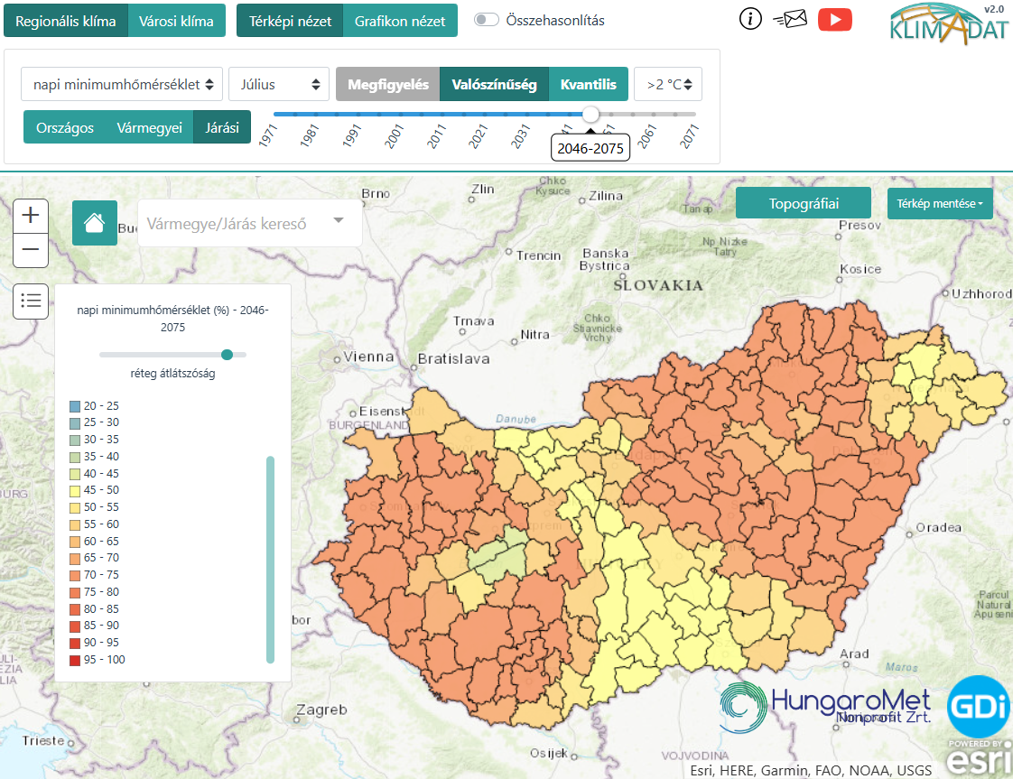Select the Térképi nézet tab
This screenshot has width=1013, height=779.
point(290,21)
